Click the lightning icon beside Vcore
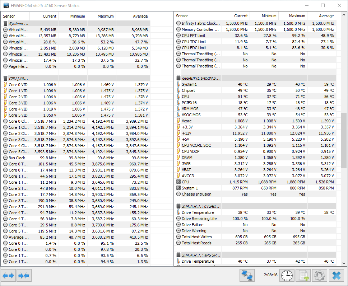 (178, 121)
